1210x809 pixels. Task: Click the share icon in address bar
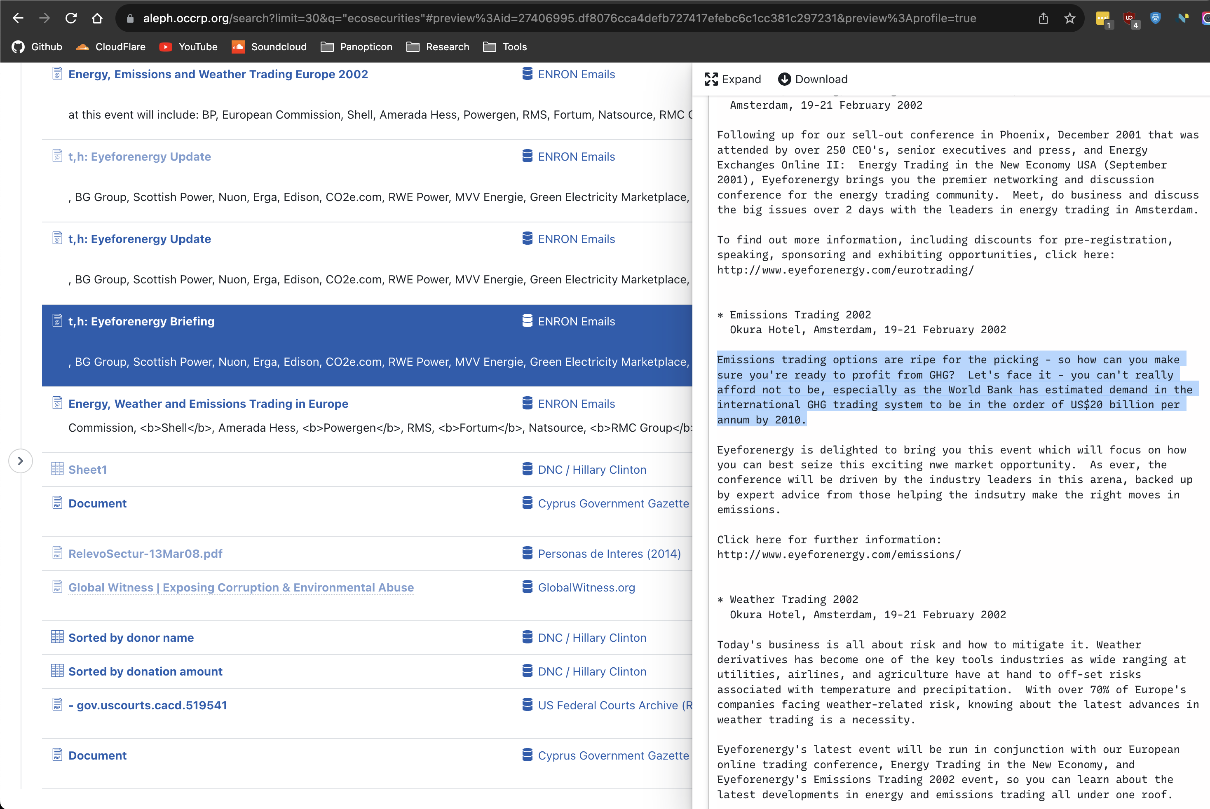click(x=1043, y=19)
